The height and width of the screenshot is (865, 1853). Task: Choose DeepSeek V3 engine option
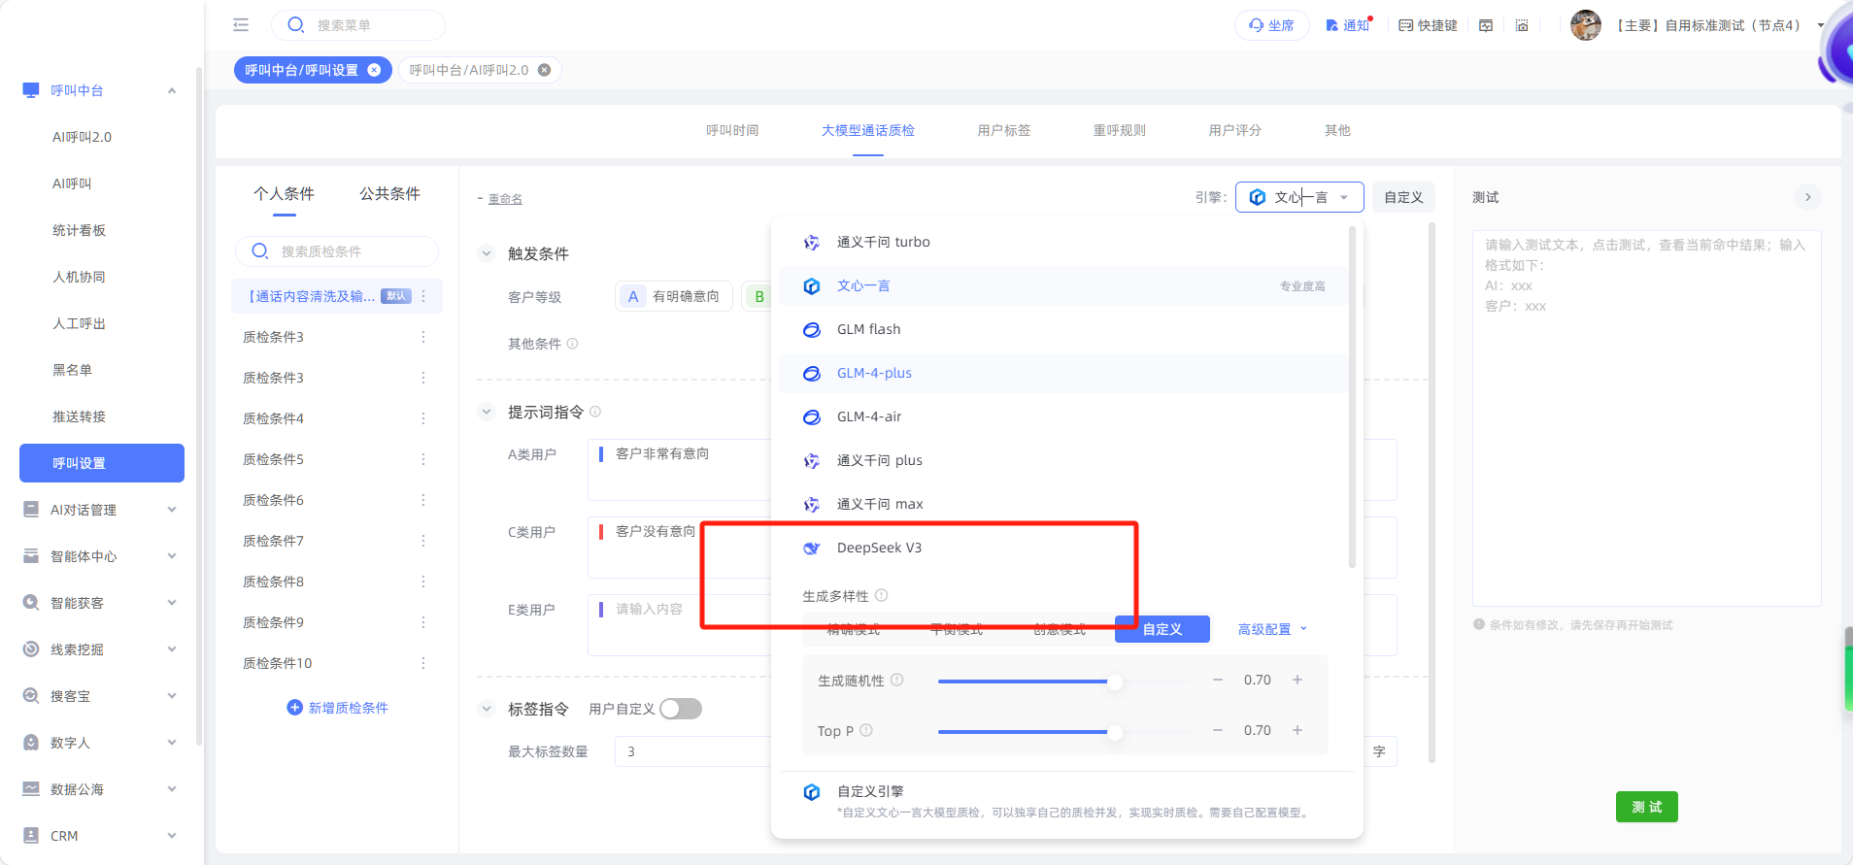point(1063,548)
